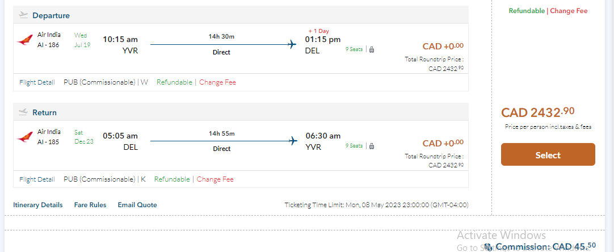The image size is (614, 252).
Task: Click the return plane icon in header
Action: coord(23,112)
